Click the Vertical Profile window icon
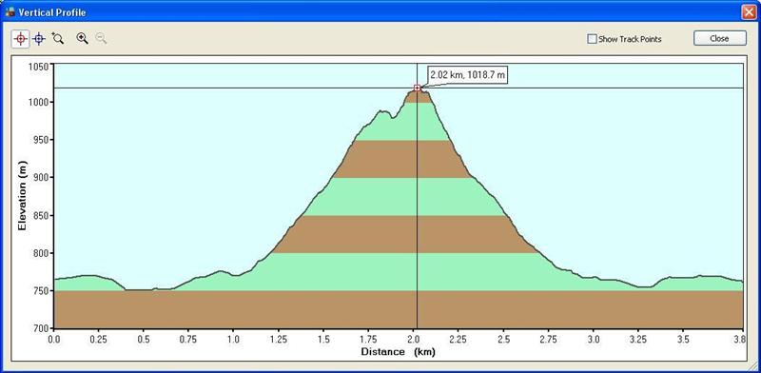Screen dimensions: 761x373 point(10,12)
